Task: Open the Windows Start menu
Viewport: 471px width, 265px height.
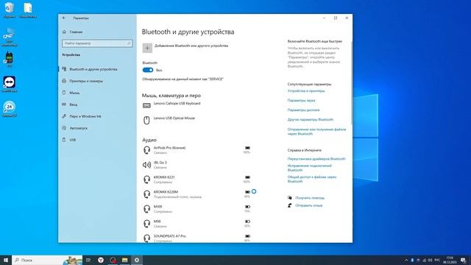Action: 6,260
